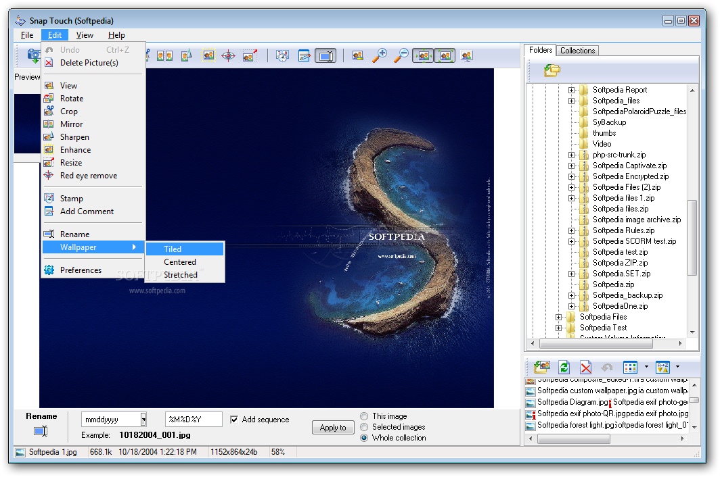Click the magnifier plus zoom in icon
The width and height of the screenshot is (720, 477).
point(379,55)
